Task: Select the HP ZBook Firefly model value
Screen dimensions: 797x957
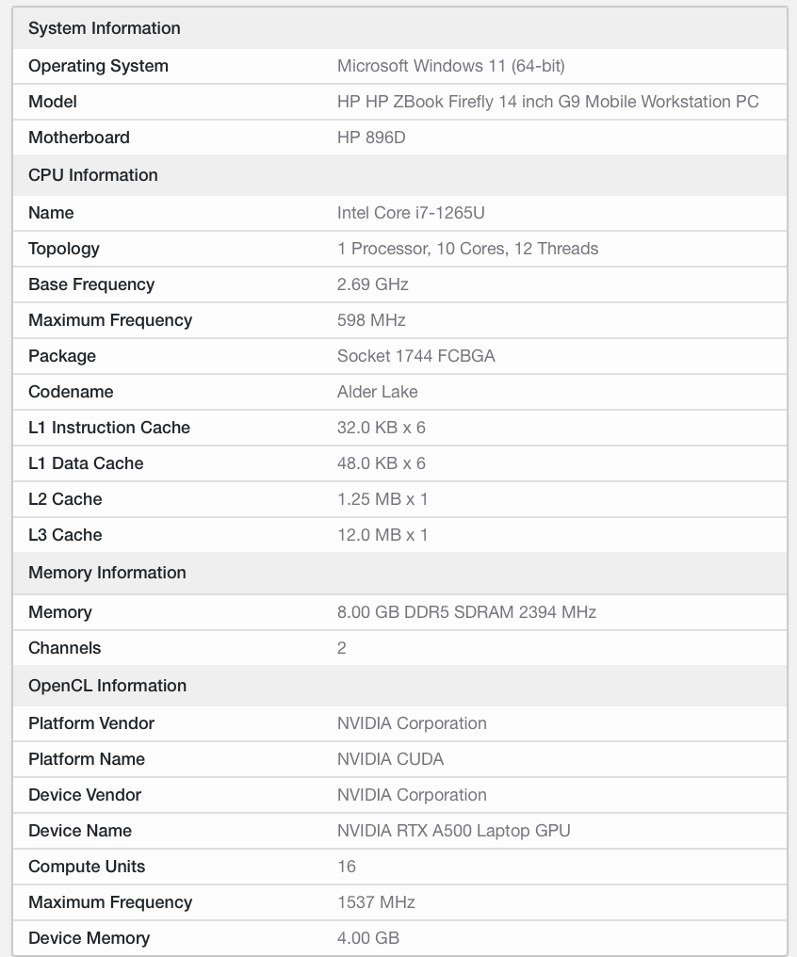Action: coord(548,102)
